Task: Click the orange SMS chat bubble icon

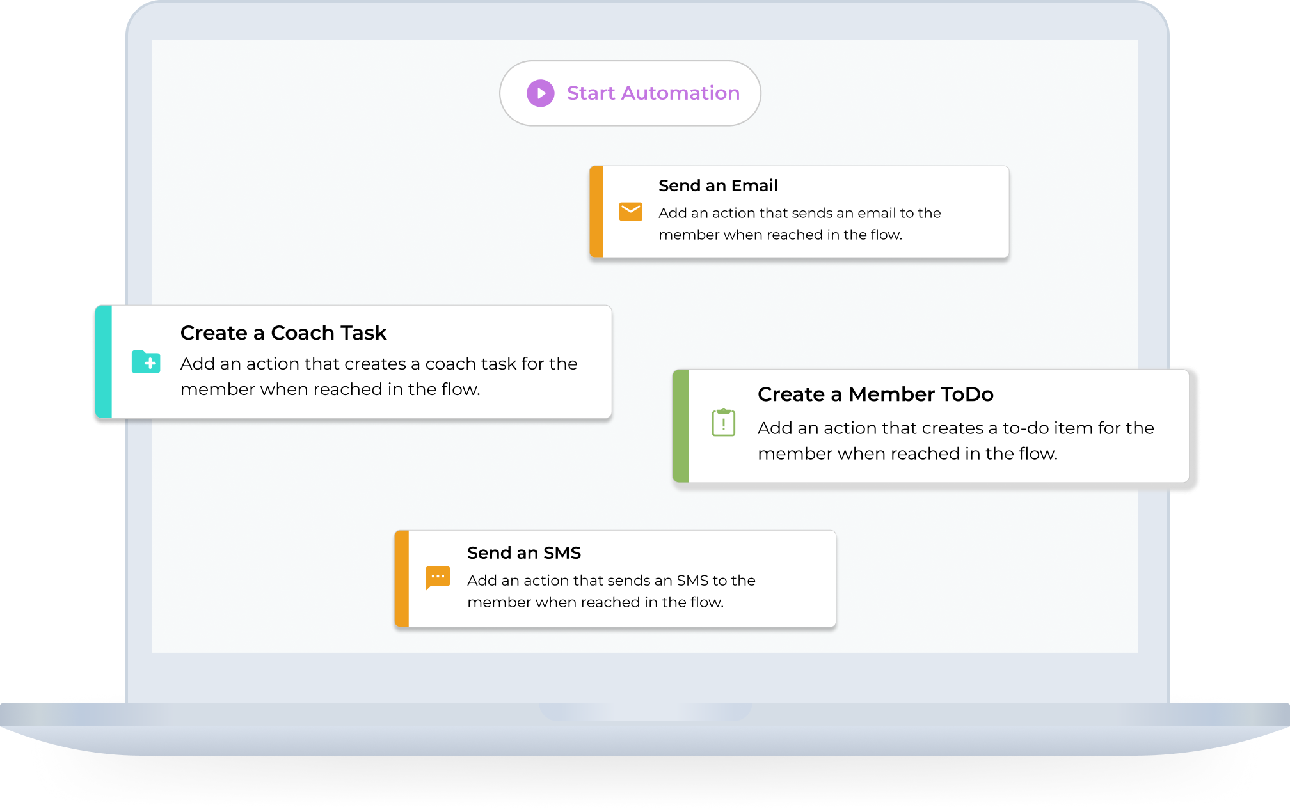Action: (438, 578)
